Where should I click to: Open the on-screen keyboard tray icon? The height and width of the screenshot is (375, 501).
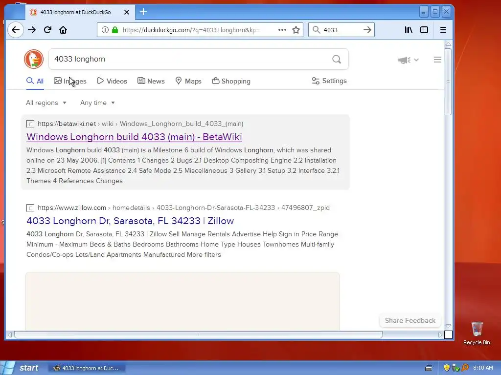tap(429, 368)
